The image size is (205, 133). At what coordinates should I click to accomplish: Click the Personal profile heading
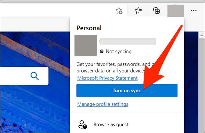89,28
